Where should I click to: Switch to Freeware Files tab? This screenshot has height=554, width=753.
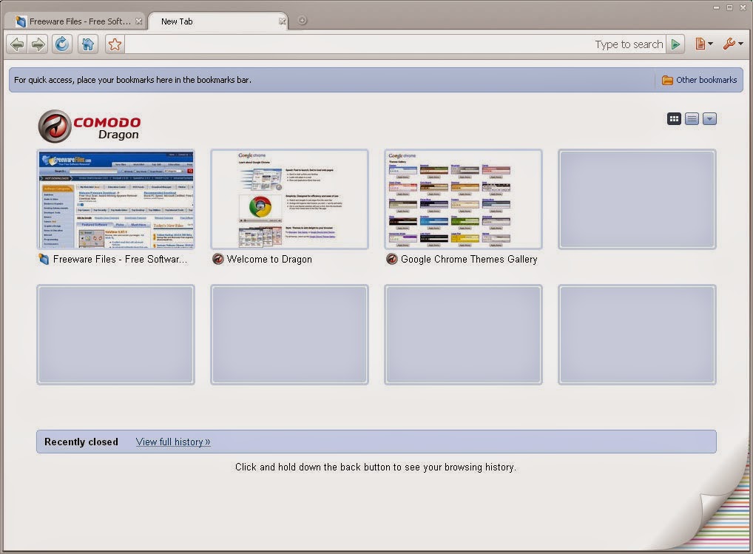coord(75,21)
